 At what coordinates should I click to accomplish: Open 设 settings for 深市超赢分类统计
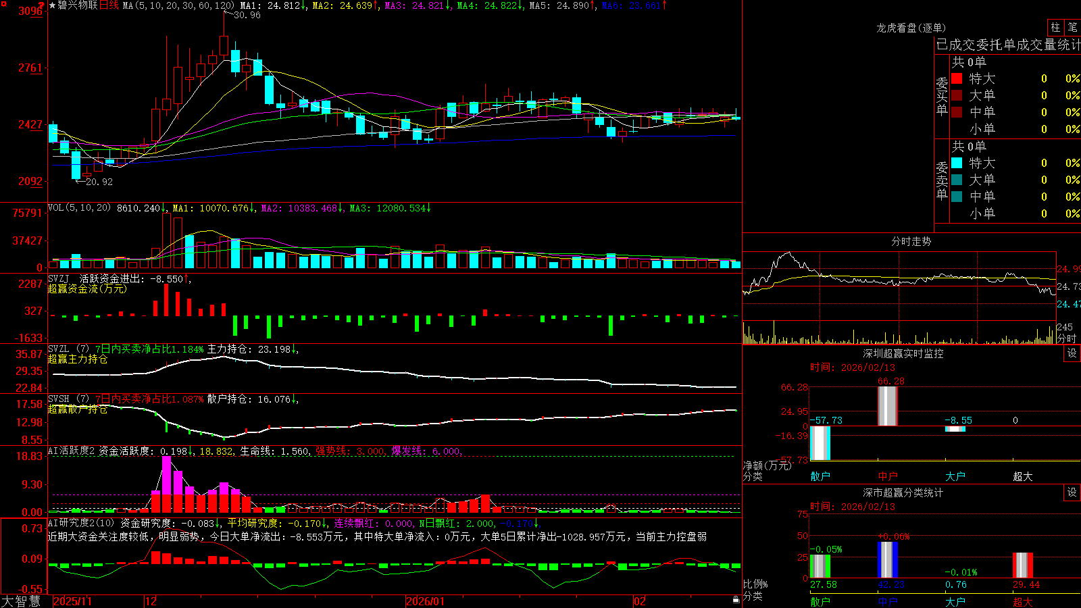(x=1072, y=492)
